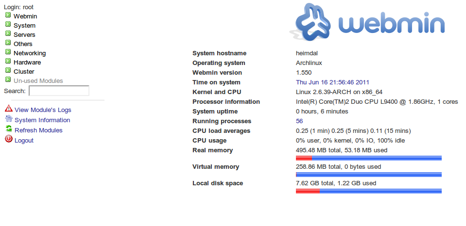Viewport: 466px width, 226px height.
Task: Open the Un-used Modules category
Action: click(38, 81)
